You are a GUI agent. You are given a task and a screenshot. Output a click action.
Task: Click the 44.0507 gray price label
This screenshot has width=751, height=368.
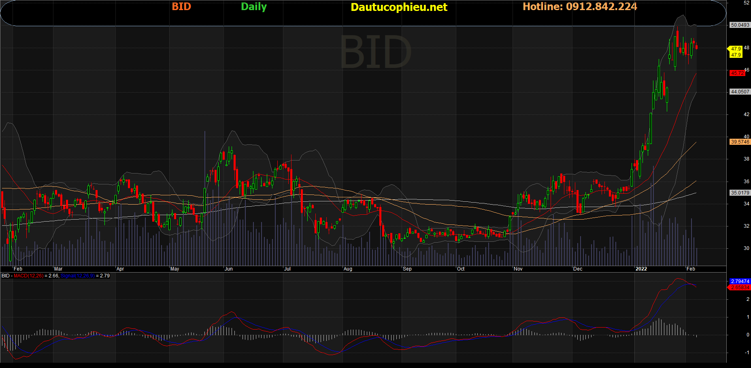(x=740, y=92)
